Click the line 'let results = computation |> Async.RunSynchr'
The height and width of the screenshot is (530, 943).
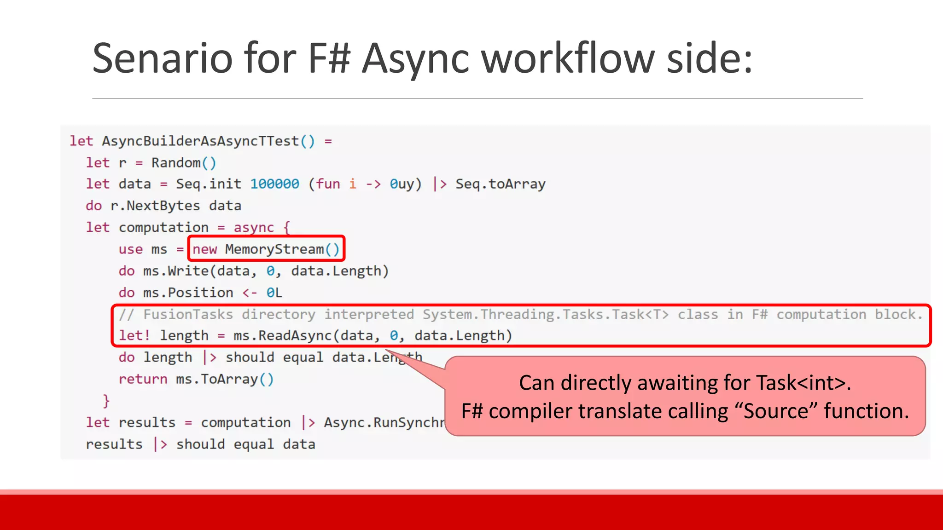point(265,422)
